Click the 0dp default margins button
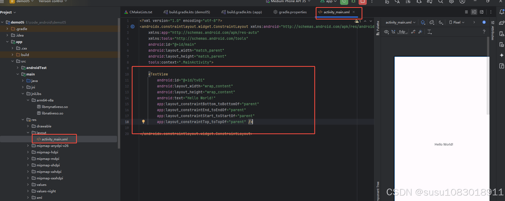 coord(402,32)
